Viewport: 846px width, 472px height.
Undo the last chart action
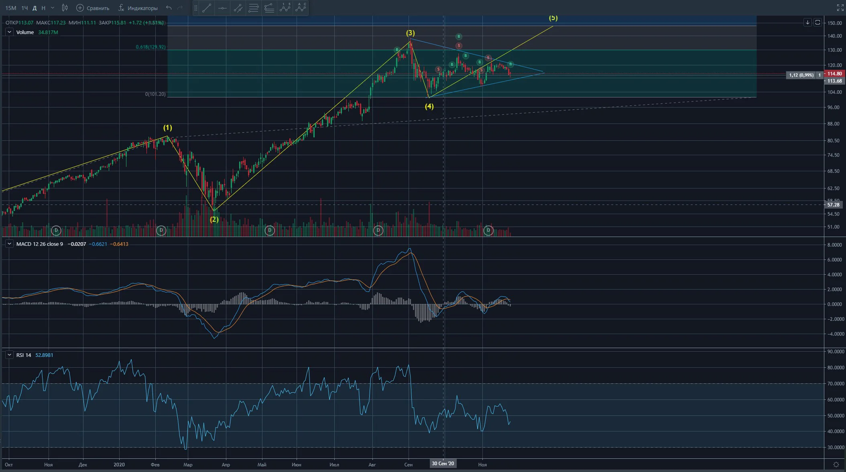click(169, 8)
